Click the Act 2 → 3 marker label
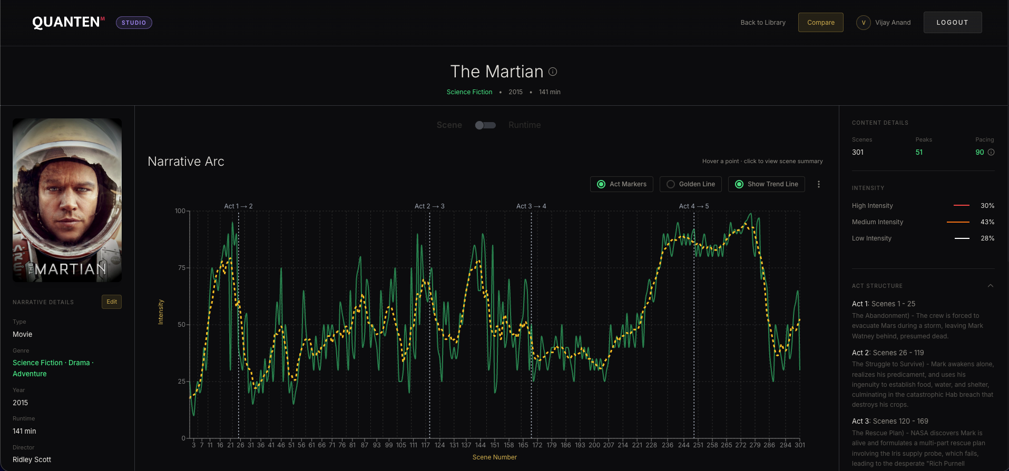Screen dimensions: 1009x471 pyautogui.click(x=429, y=206)
